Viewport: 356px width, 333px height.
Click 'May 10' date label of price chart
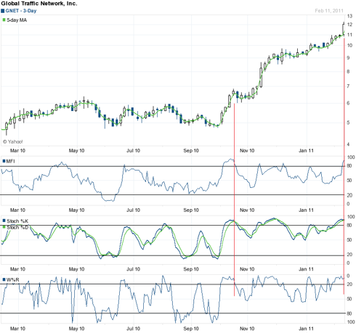tap(76, 151)
